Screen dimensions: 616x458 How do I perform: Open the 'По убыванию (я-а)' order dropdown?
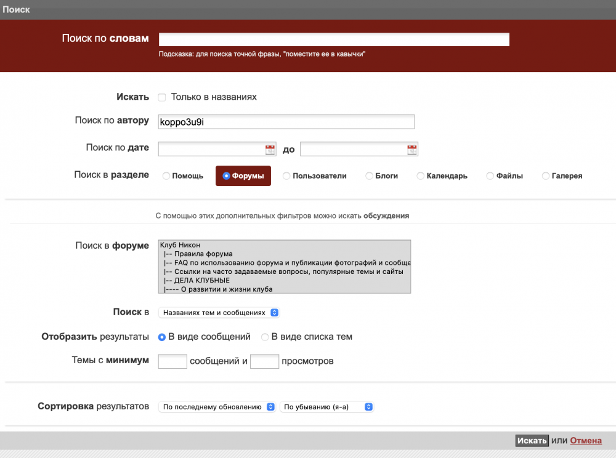coord(326,407)
